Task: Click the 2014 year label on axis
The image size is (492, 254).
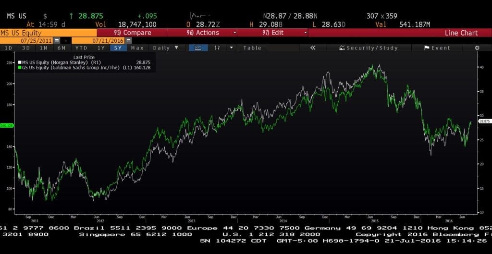Action: [x=283, y=221]
